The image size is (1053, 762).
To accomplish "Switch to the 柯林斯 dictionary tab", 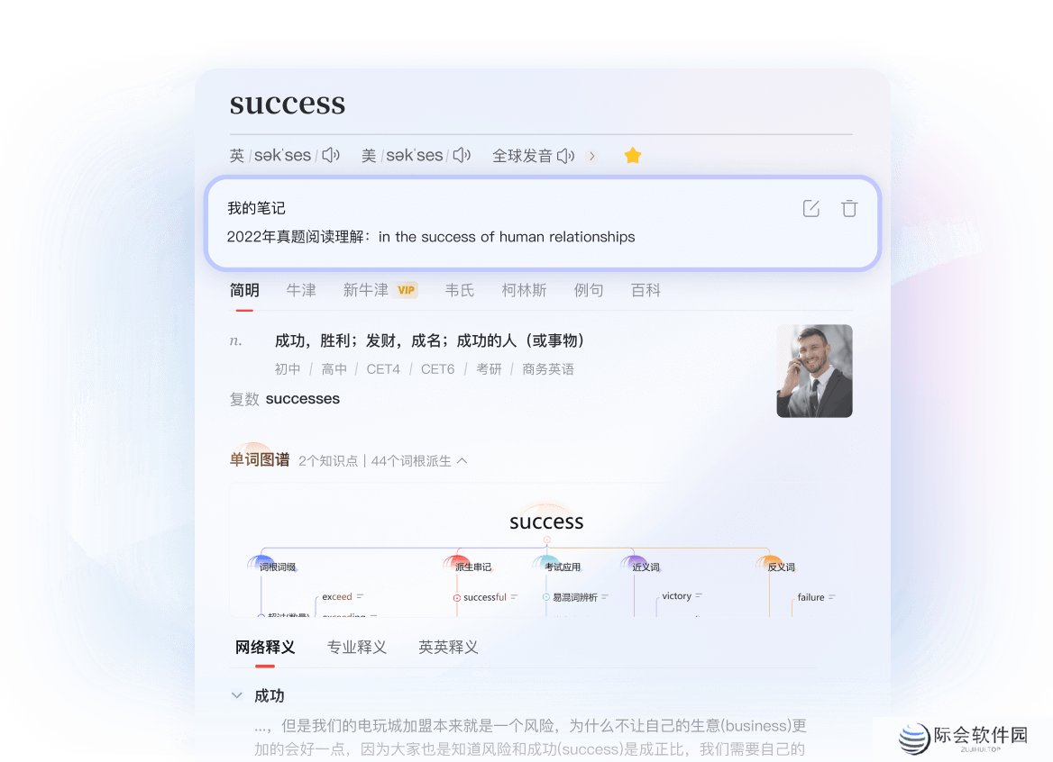I will click(526, 290).
